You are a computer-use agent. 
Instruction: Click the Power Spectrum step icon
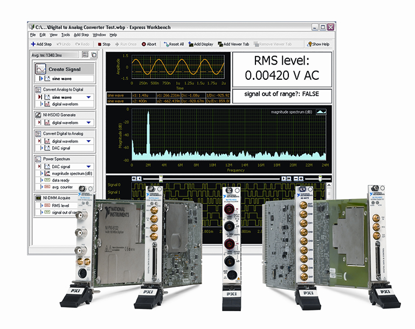click(38, 159)
